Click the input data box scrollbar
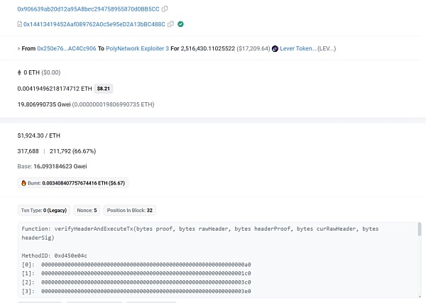Image resolution: width=426 pixels, height=303 pixels. pyautogui.click(x=419, y=230)
